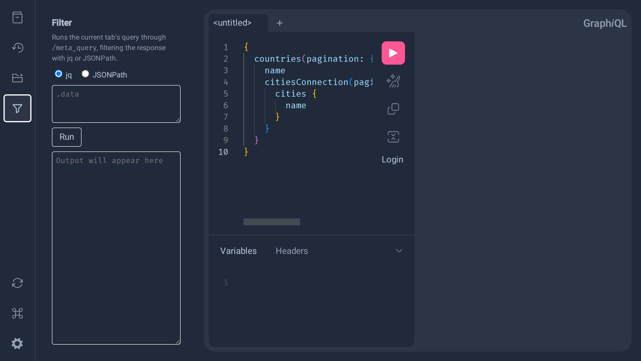Show the query history panel
Viewport: 641px width, 361px height.
point(17,48)
